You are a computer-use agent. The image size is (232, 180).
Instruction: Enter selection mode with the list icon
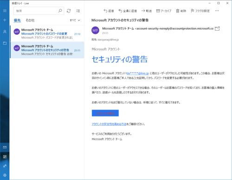(x=78, y=11)
